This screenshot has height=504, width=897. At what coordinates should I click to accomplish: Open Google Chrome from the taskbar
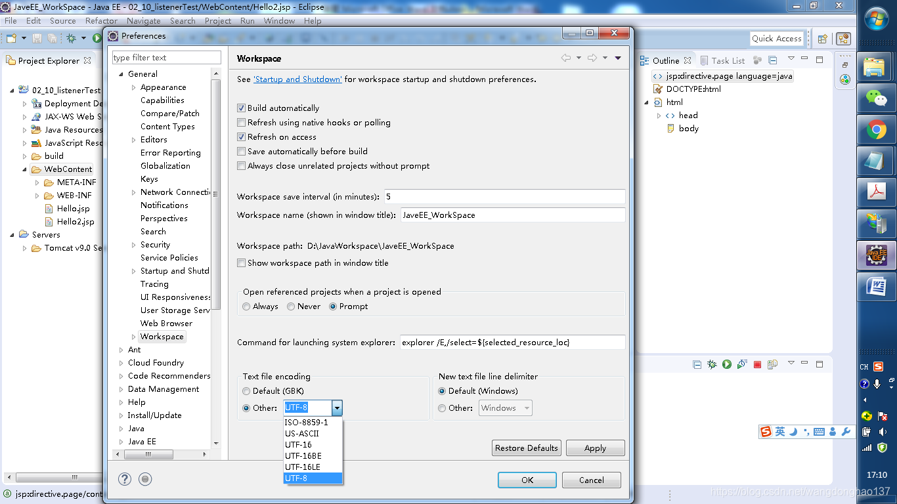(x=877, y=130)
